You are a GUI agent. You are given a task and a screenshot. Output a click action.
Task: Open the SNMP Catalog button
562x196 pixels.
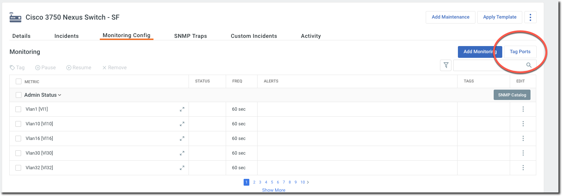[x=512, y=95]
